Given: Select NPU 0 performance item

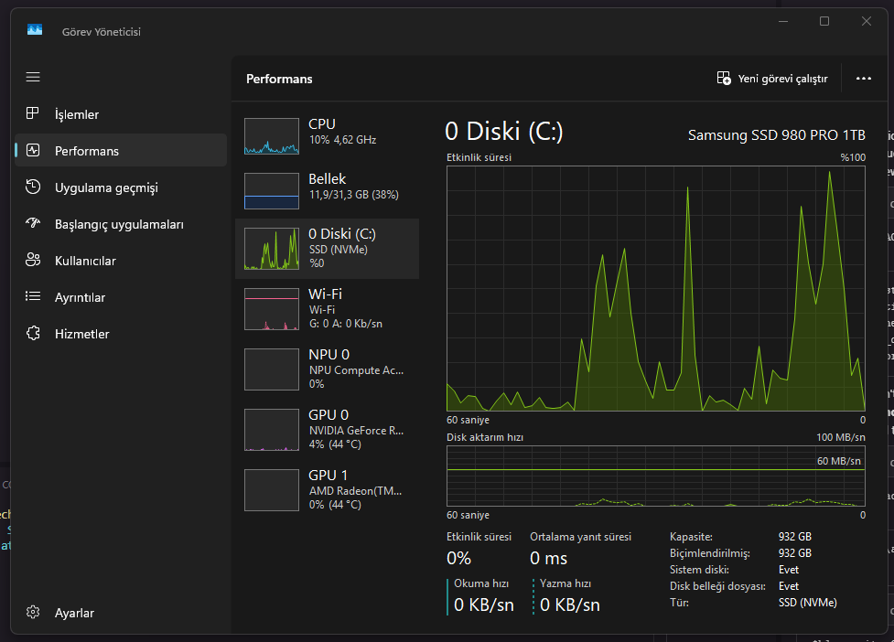Looking at the screenshot, I should point(327,369).
